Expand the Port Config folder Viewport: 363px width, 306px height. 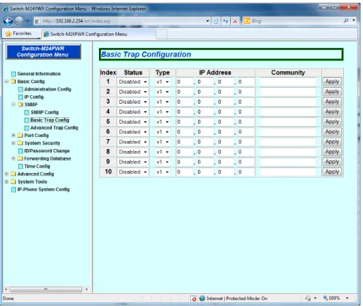(13, 135)
